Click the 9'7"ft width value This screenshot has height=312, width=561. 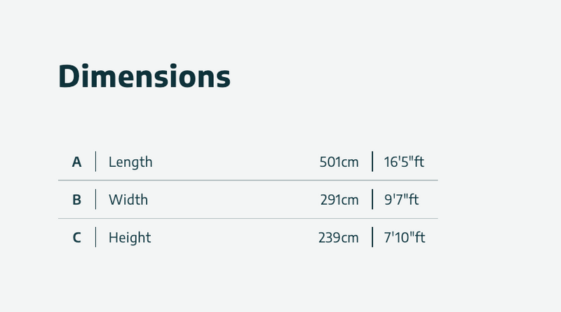401,200
